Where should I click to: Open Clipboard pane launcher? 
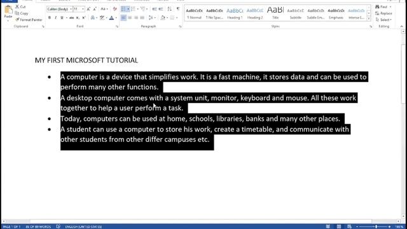pos(43,27)
